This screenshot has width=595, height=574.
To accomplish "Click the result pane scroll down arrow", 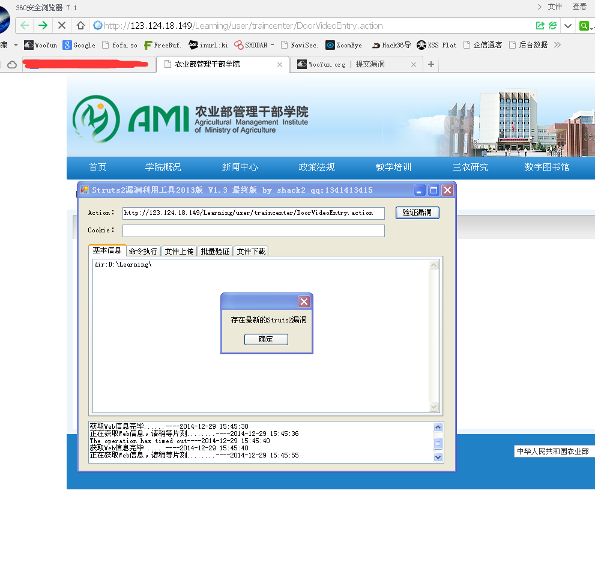I will pos(433,407).
